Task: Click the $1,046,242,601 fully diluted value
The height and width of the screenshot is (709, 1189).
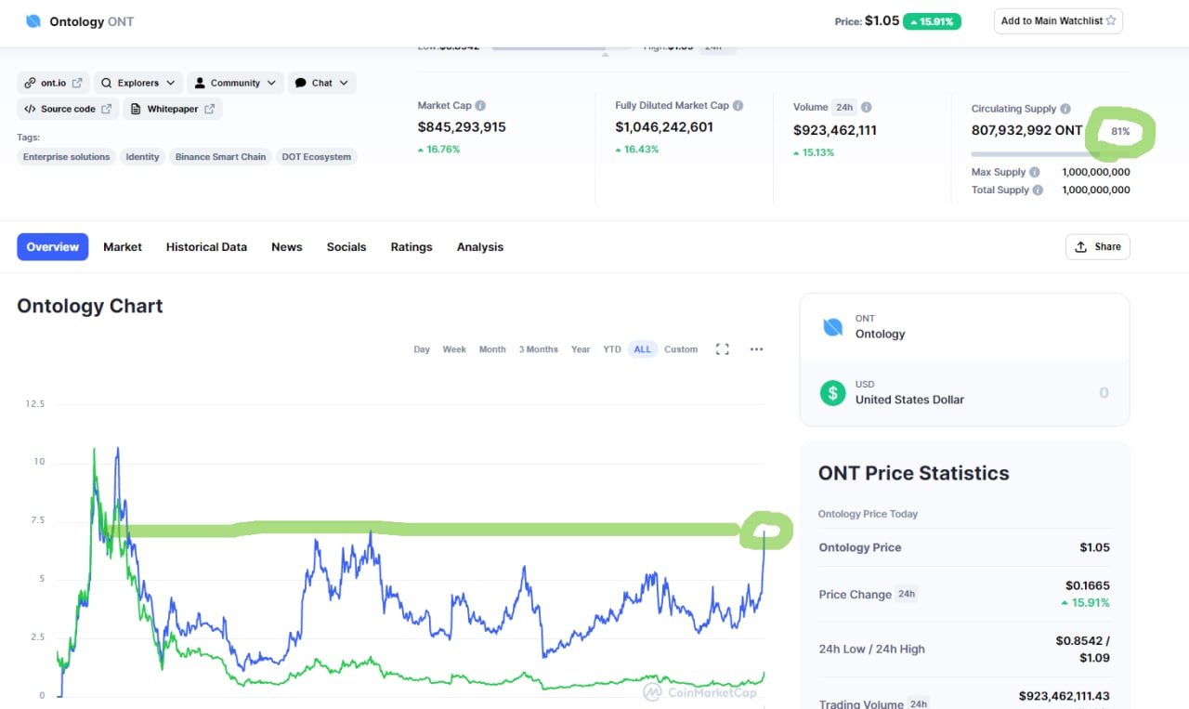Action: pyautogui.click(x=664, y=127)
